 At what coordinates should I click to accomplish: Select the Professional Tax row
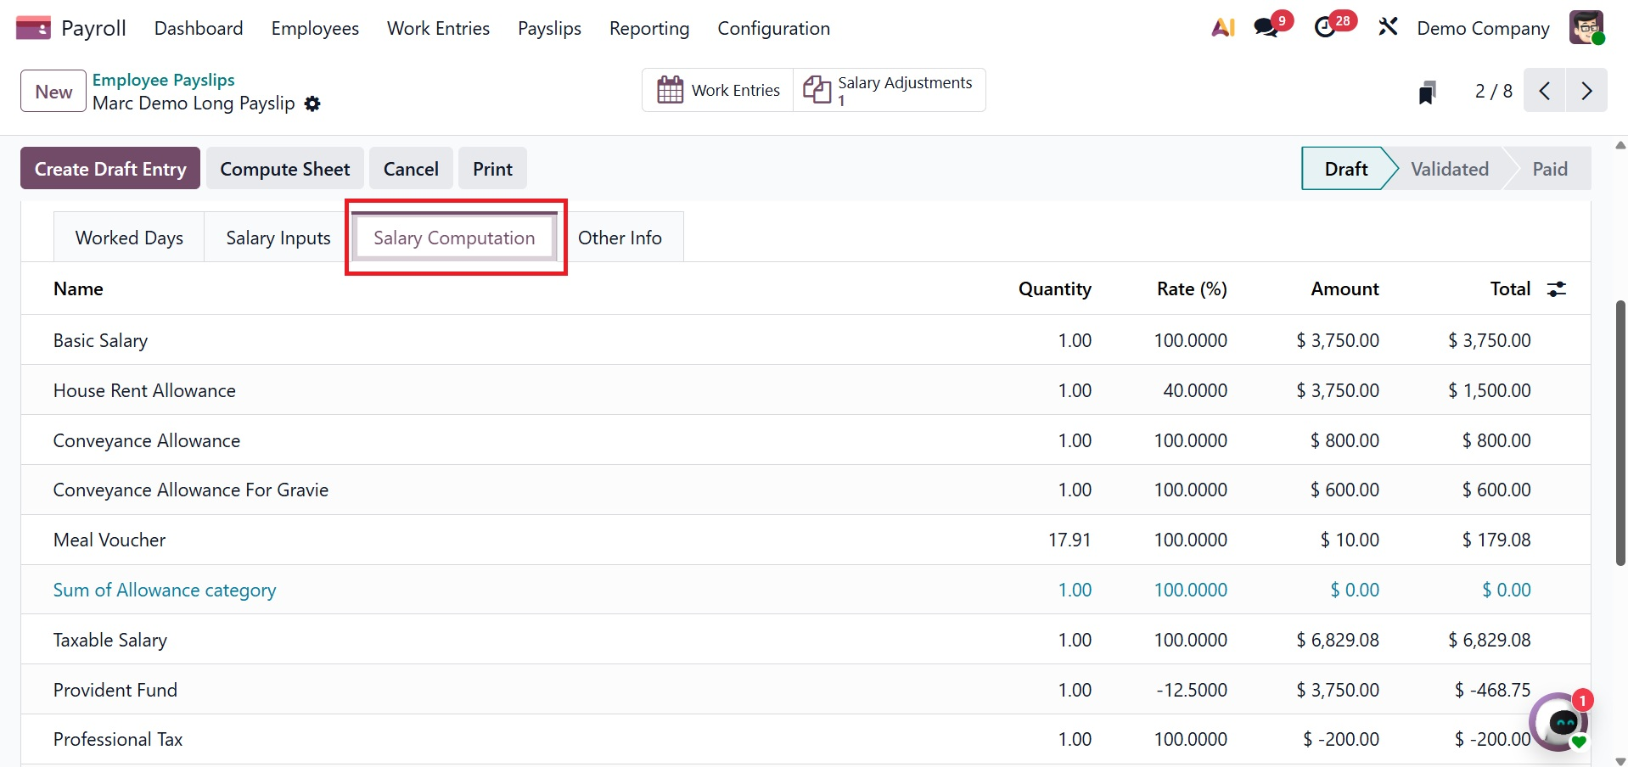point(806,740)
